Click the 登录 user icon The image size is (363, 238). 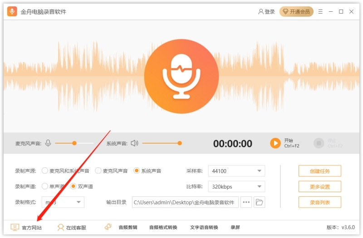pyautogui.click(x=260, y=12)
